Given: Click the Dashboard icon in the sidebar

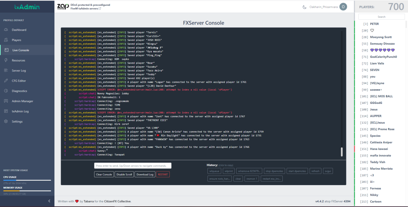Looking at the screenshot, I should [x=6, y=30].
